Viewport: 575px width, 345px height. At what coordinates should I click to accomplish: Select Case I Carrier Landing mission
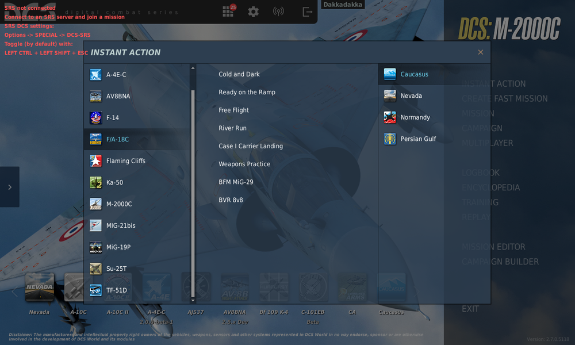[251, 146]
